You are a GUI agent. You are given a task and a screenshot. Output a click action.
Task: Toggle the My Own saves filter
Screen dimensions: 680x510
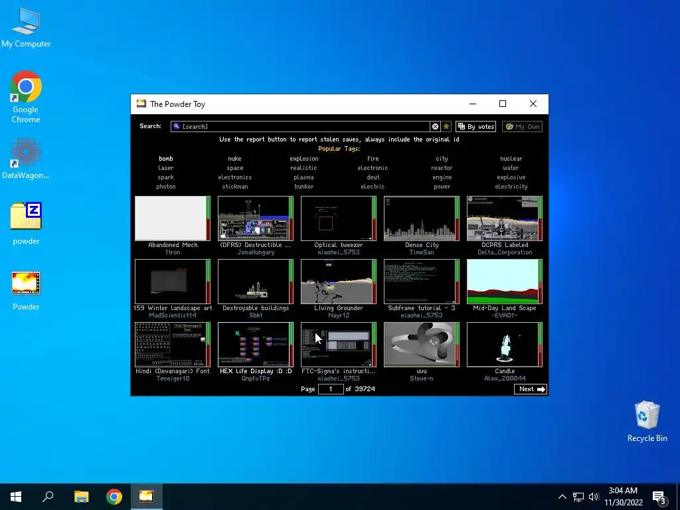pyautogui.click(x=522, y=126)
